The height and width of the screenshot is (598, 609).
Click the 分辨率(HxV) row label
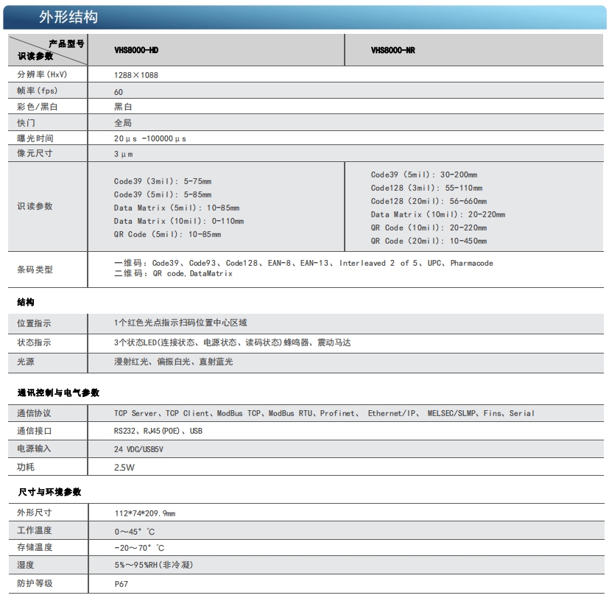(x=42, y=74)
